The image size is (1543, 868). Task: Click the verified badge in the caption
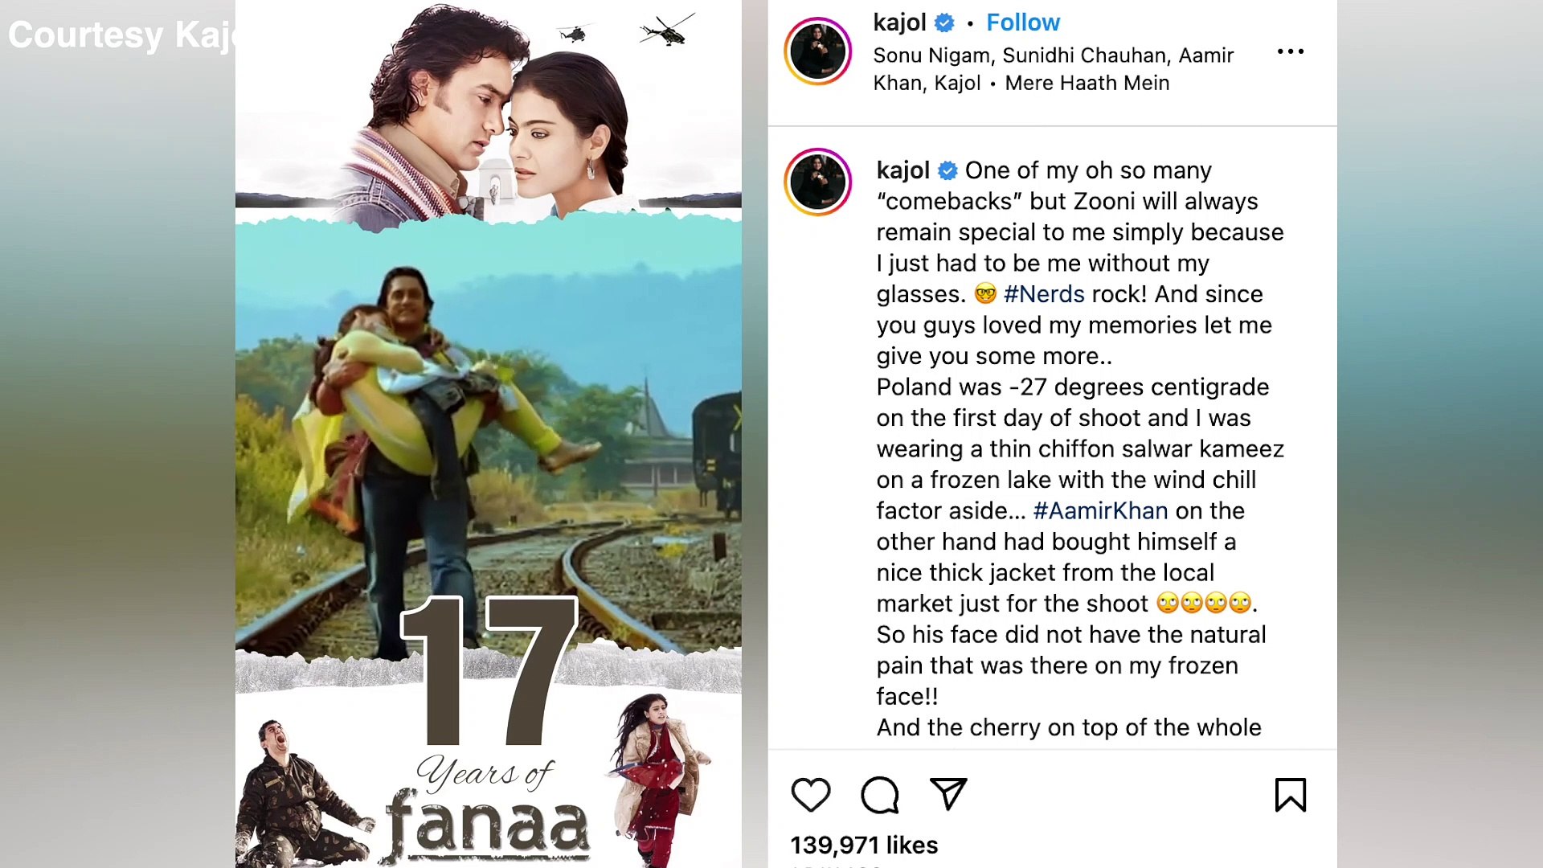click(947, 170)
